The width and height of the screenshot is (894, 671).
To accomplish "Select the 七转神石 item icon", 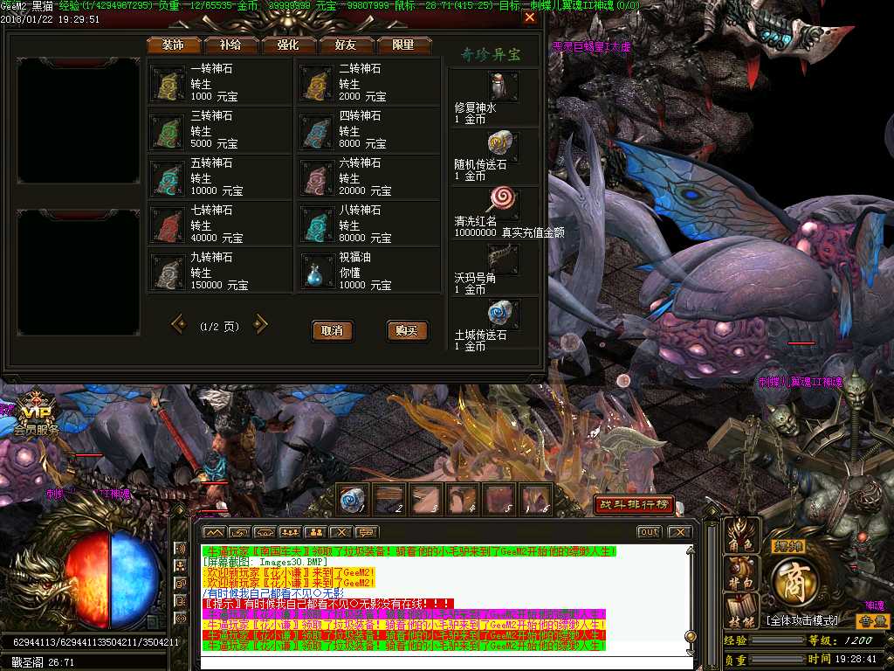I will 168,225.
